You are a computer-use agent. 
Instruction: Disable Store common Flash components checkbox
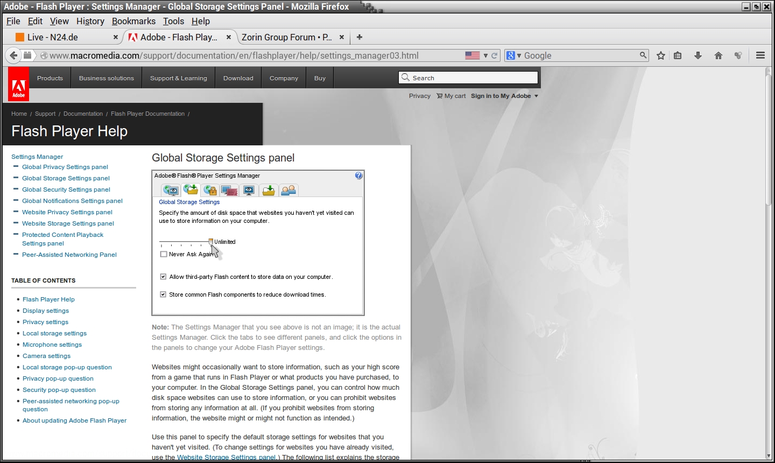click(x=163, y=294)
